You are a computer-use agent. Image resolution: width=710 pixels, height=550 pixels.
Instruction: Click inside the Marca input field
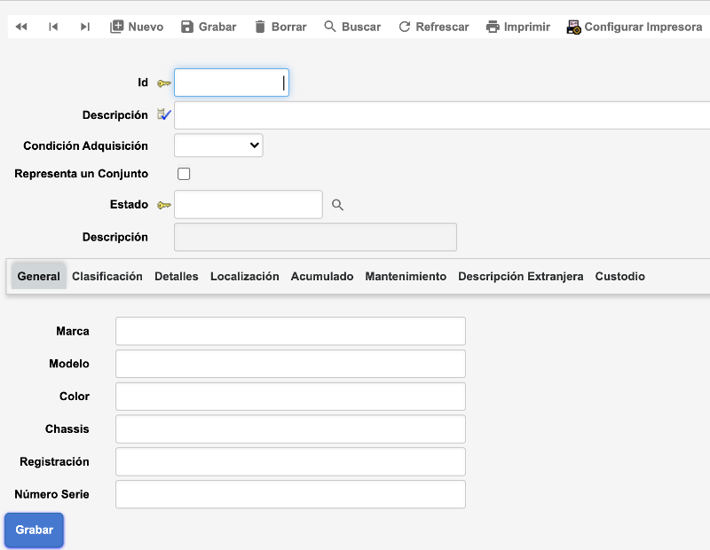click(x=290, y=331)
